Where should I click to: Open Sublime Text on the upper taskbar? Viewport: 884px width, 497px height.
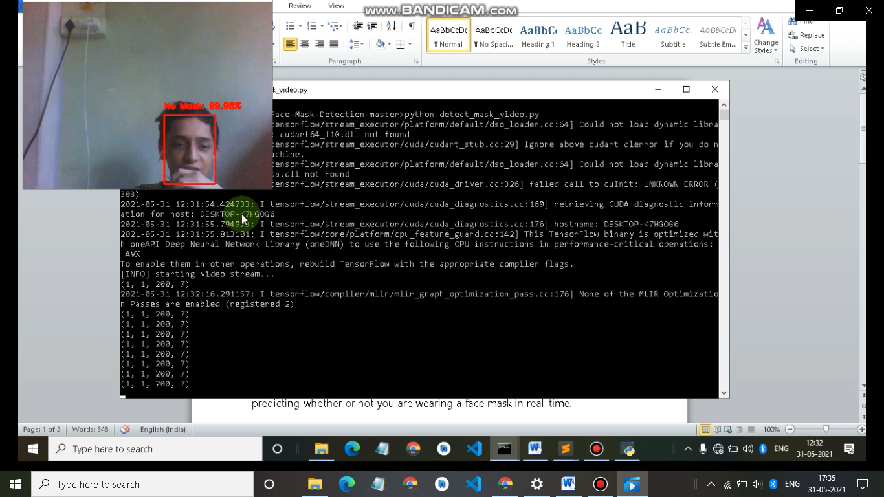pos(566,448)
